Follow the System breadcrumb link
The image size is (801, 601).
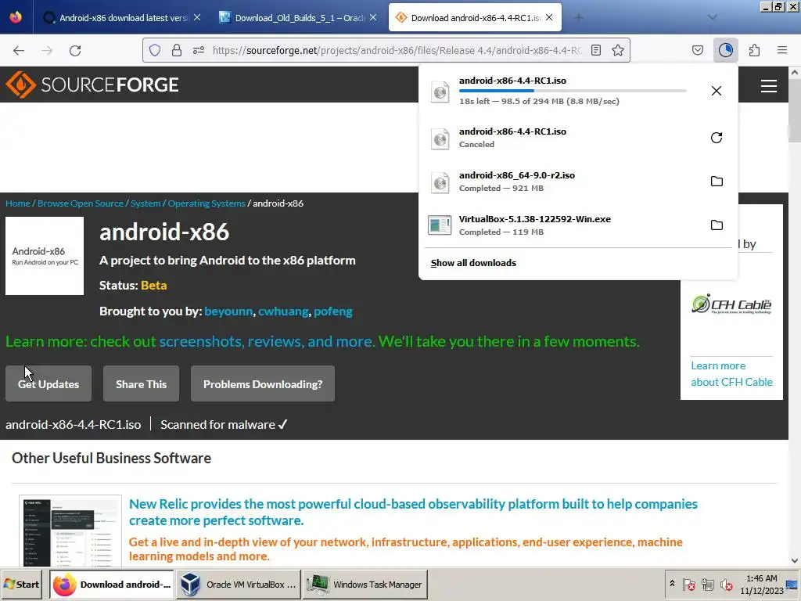point(145,203)
